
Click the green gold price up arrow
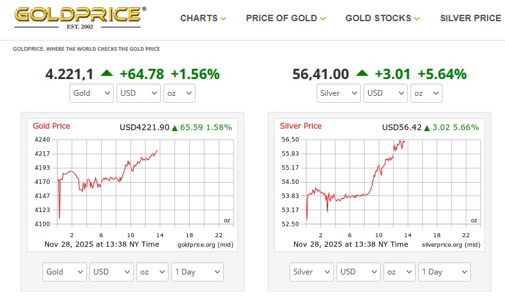[106, 73]
